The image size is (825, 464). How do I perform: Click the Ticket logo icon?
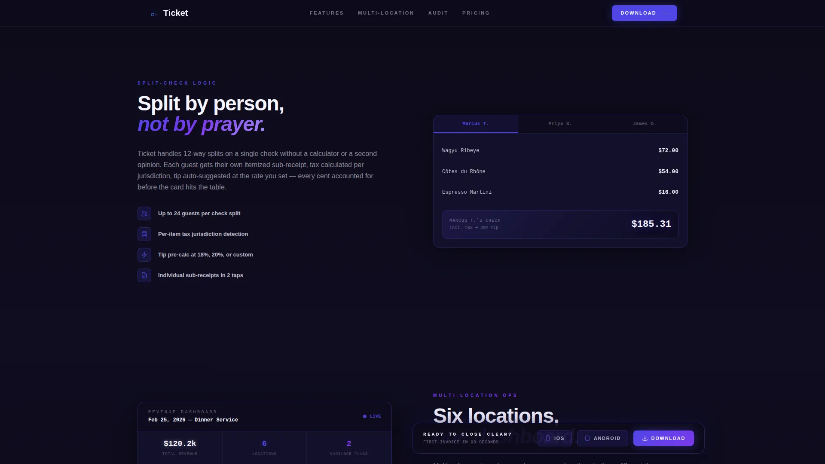pos(153,14)
